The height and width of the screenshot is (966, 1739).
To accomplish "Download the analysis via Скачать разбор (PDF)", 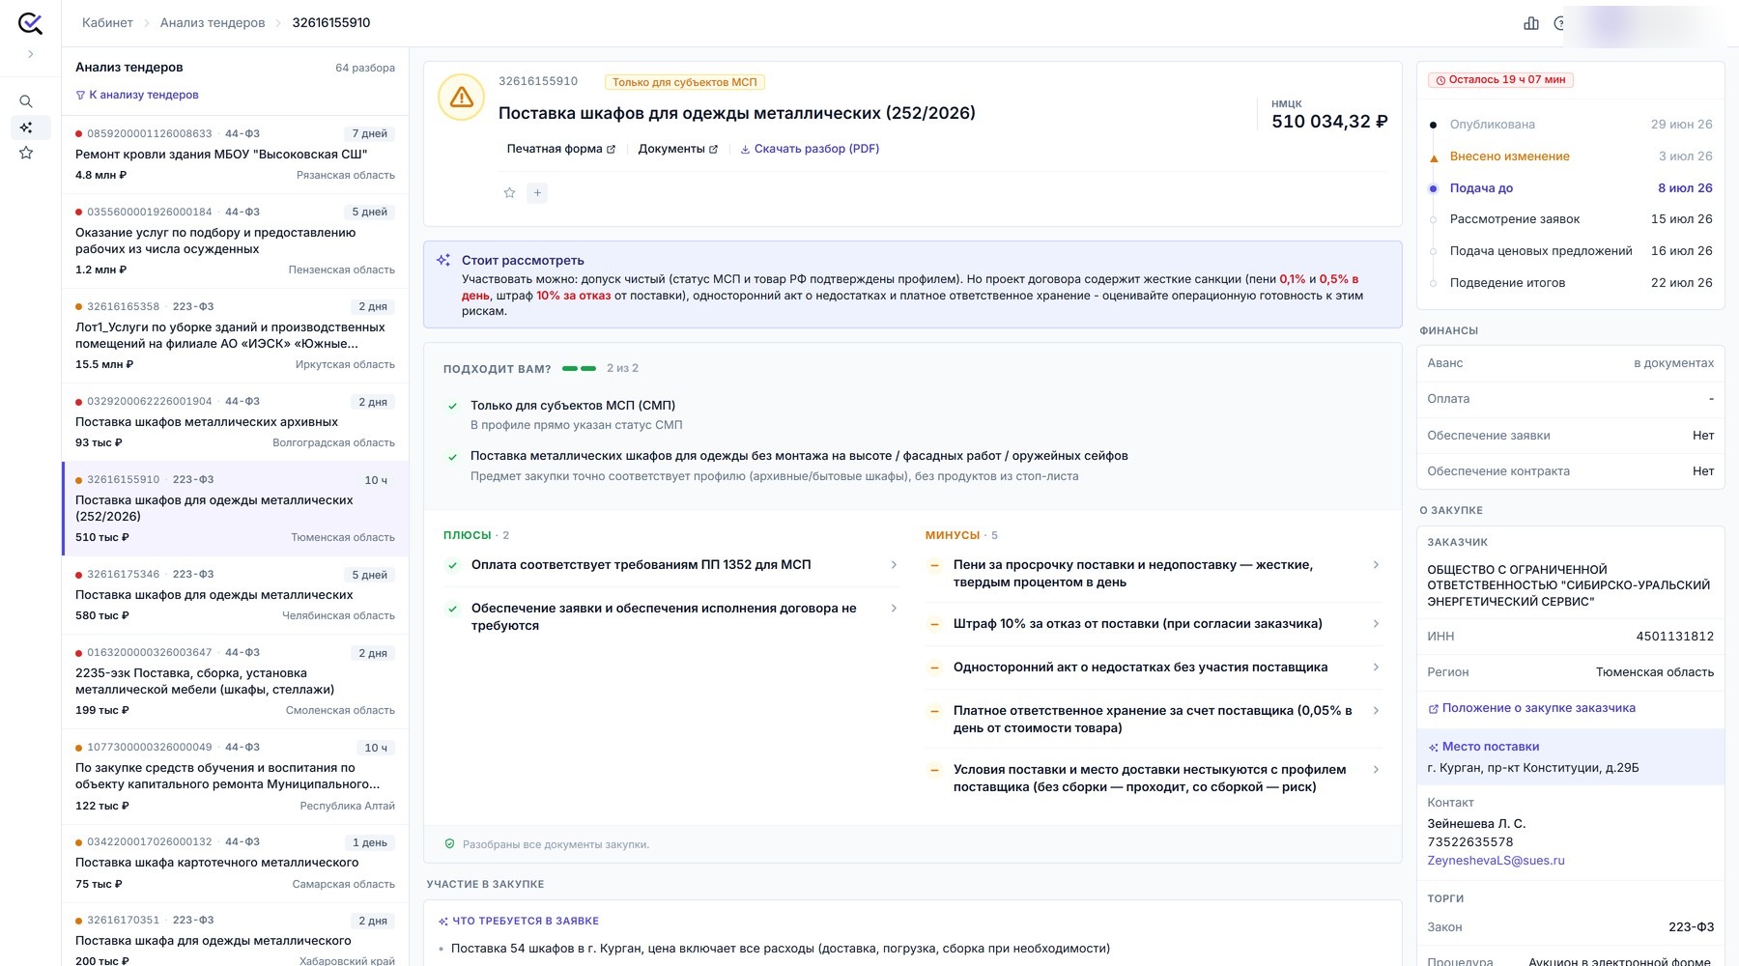I will pyautogui.click(x=810, y=149).
